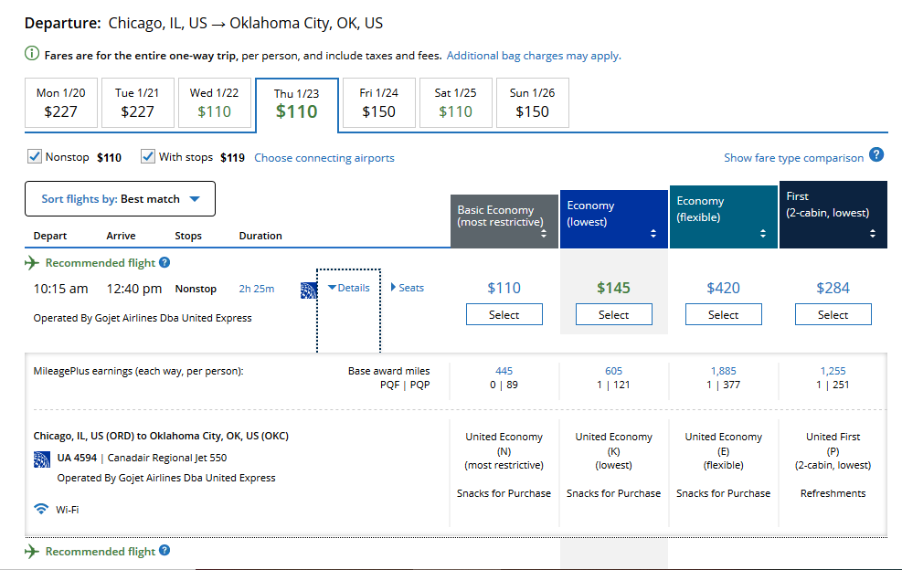Click the help icon beside Recommended flight below the Wi-Fi row

pyautogui.click(x=164, y=551)
